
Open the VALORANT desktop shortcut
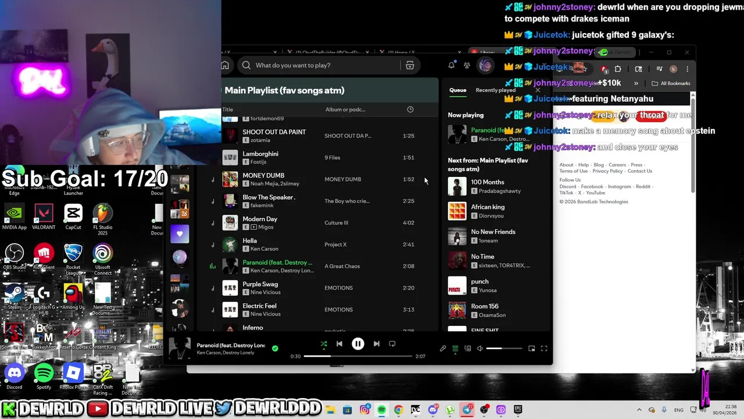(x=44, y=216)
